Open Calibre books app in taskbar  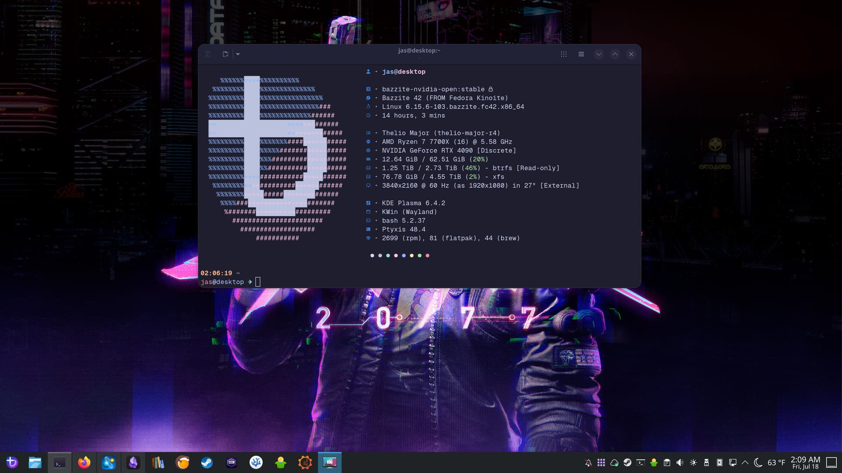tap(158, 462)
